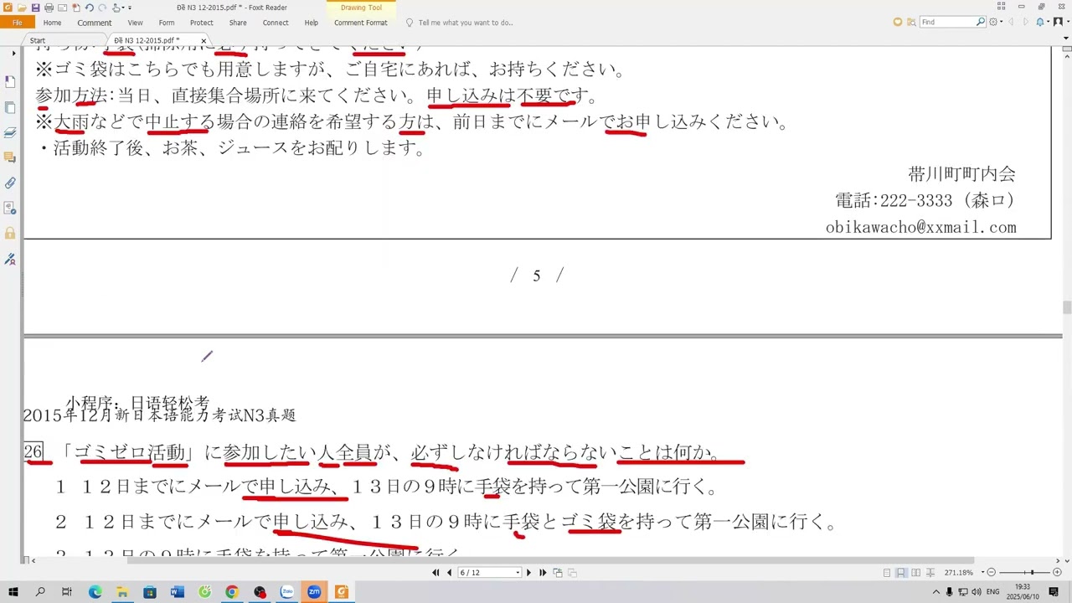Screen dimensions: 1072x603
Task: Open the Digital Signatures panel
Action: pos(10,259)
